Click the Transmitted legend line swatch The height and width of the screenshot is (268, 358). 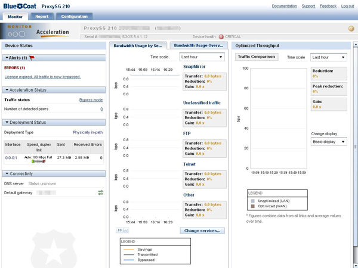(x=129, y=255)
